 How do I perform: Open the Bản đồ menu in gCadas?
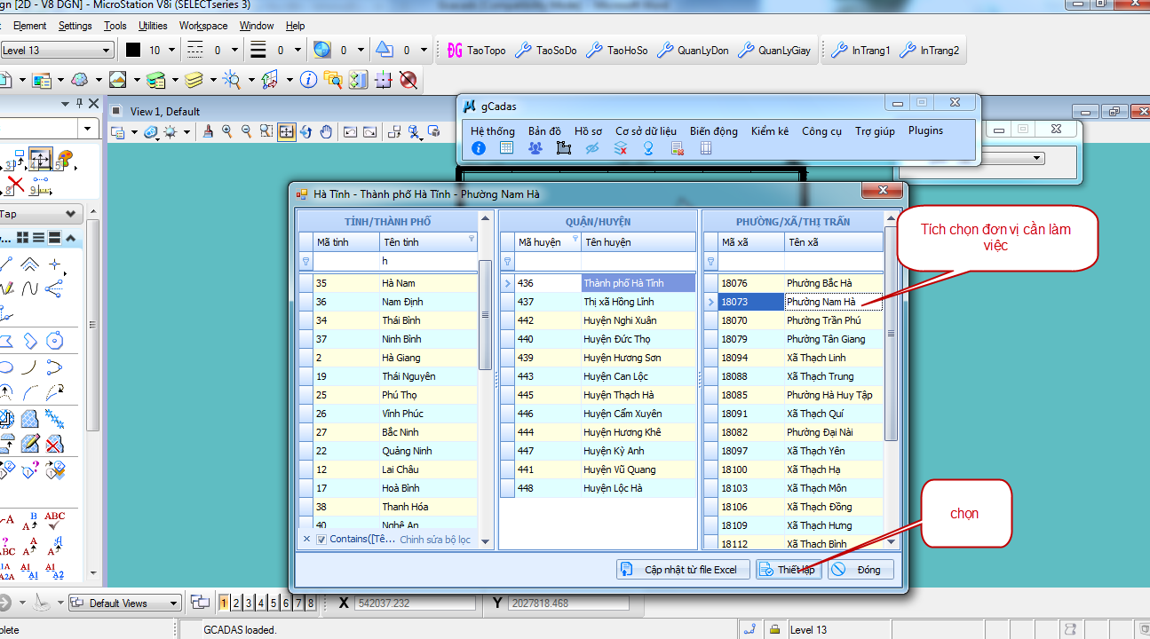tap(544, 130)
